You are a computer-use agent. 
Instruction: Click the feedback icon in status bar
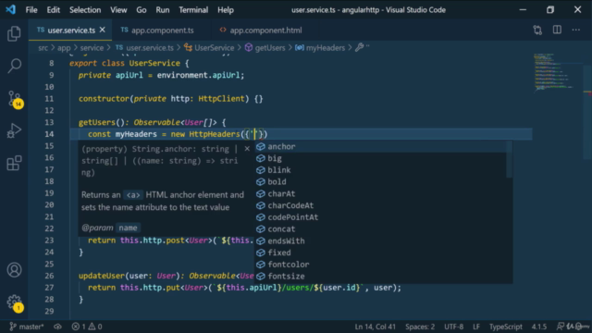point(561,327)
